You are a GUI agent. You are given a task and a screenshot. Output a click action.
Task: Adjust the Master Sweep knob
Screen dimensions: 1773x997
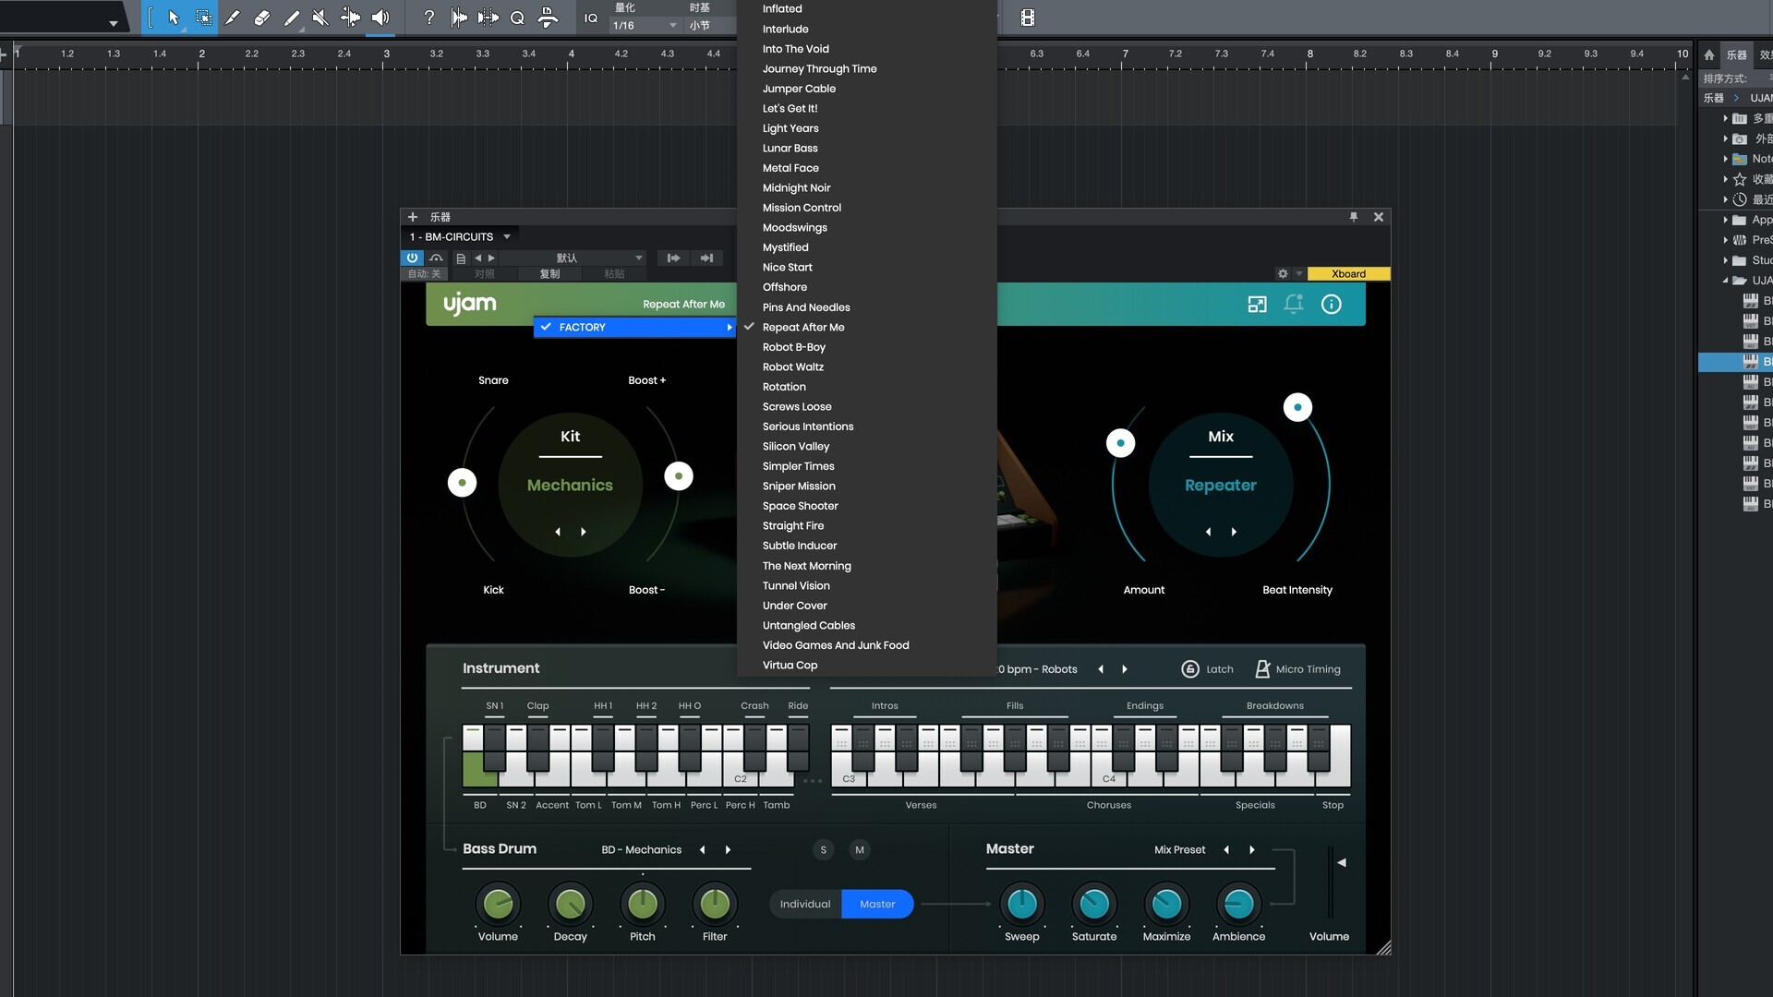(x=1022, y=905)
